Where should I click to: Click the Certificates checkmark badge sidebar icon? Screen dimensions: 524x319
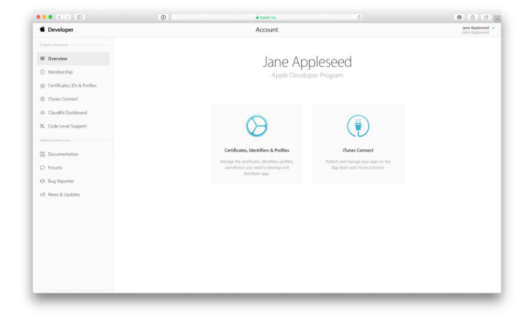[42, 86]
